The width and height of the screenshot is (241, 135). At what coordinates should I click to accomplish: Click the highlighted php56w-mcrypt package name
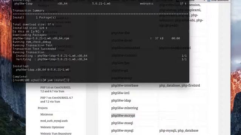pyautogui.click(x=123, y=115)
